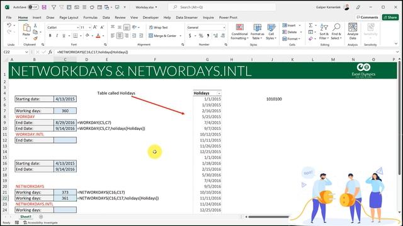Open the Data tab
The image size is (403, 226).
click(106, 18)
